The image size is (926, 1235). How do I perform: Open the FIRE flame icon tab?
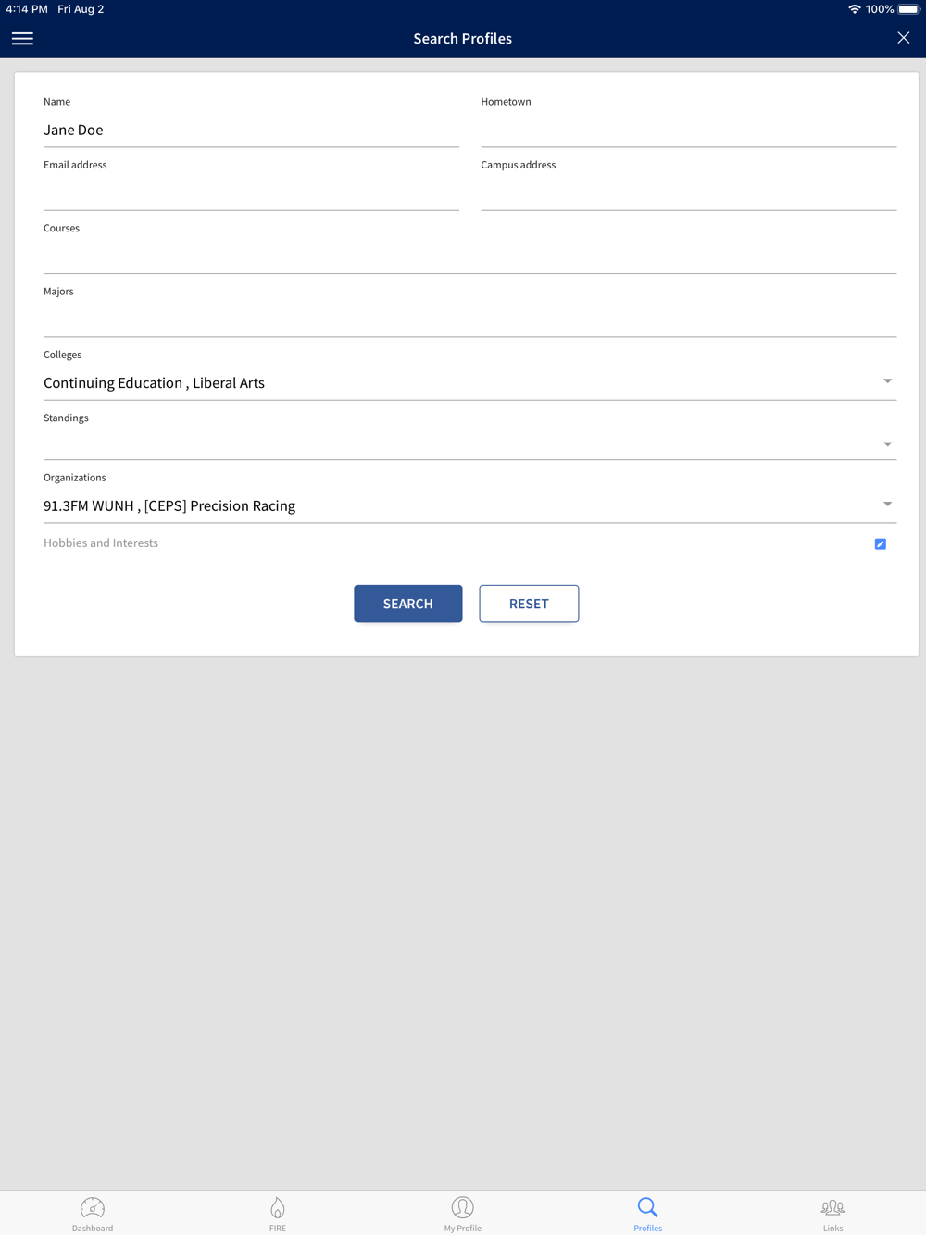tap(278, 1207)
